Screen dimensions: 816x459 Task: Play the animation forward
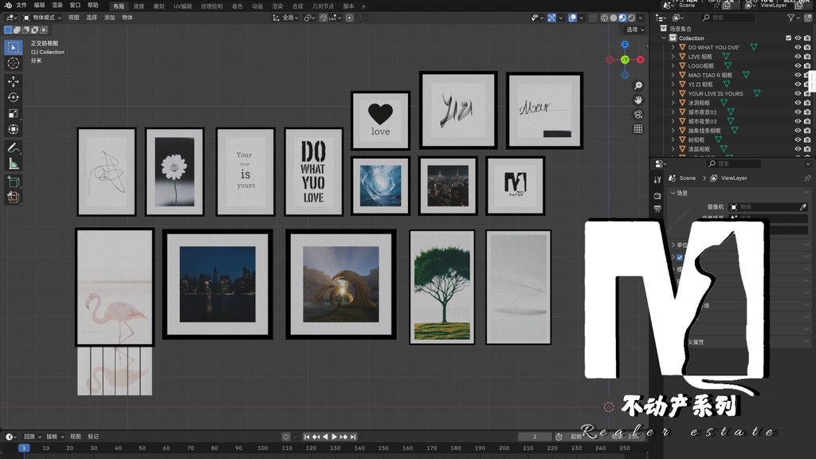coord(334,437)
